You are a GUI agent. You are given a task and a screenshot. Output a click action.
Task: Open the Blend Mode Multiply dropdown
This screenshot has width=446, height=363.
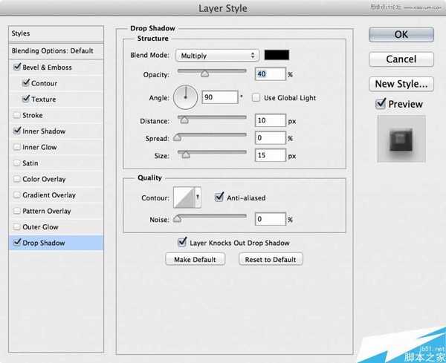[x=216, y=56]
